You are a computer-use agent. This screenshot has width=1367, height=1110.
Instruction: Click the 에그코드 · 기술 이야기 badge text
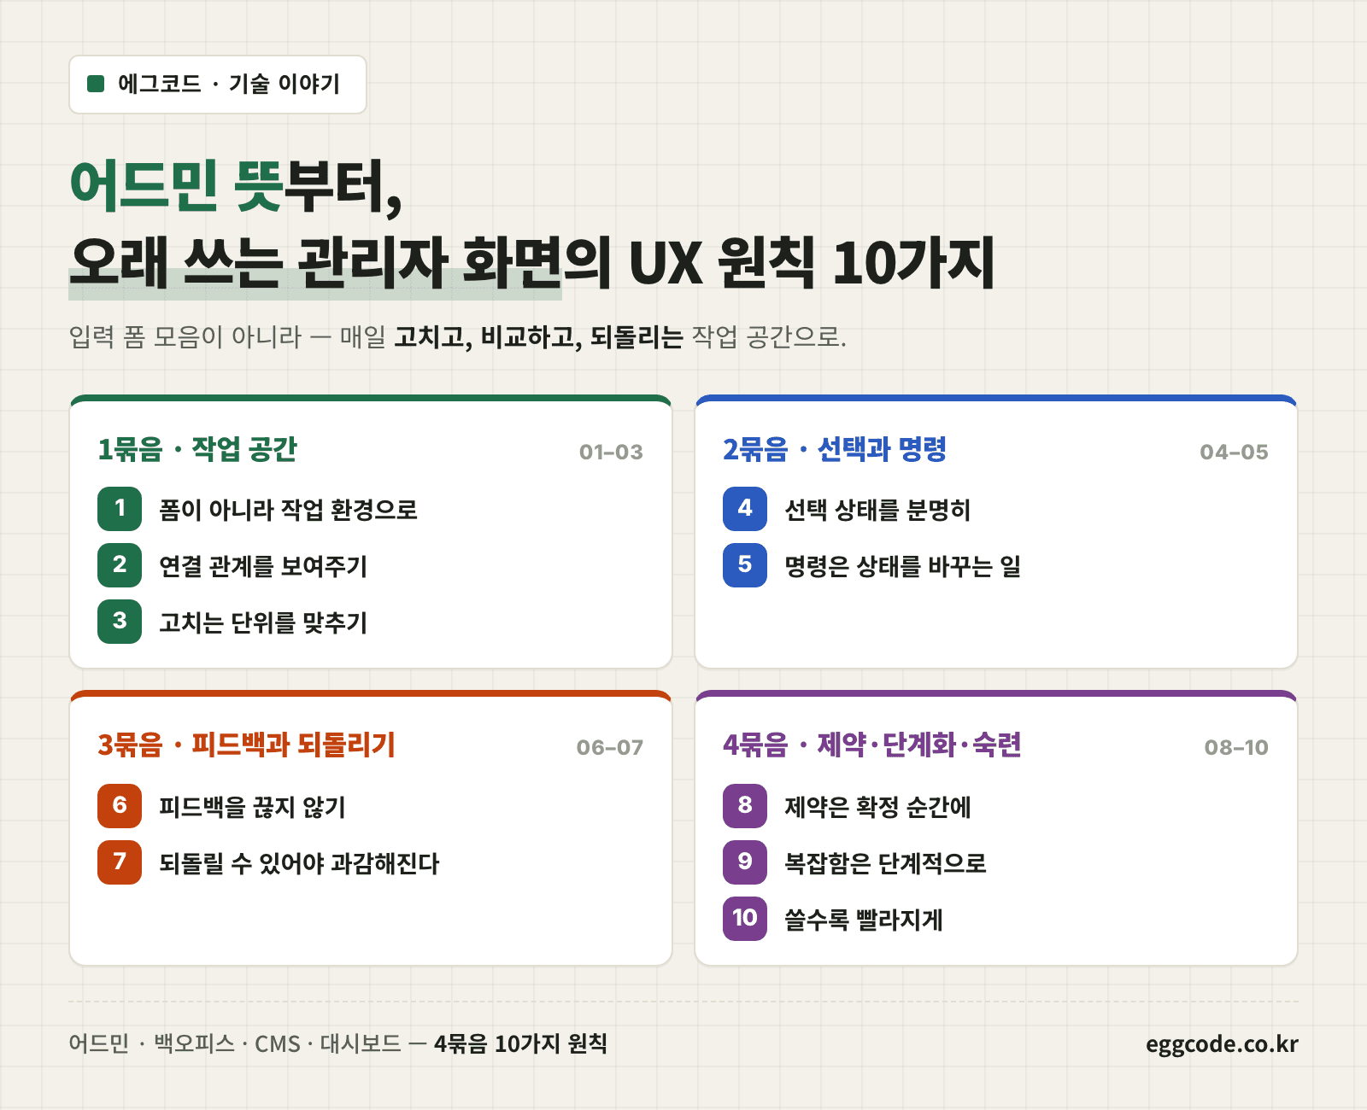point(229,84)
